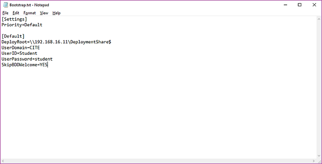Click the horizontal scrollbar left arrow

3,161
